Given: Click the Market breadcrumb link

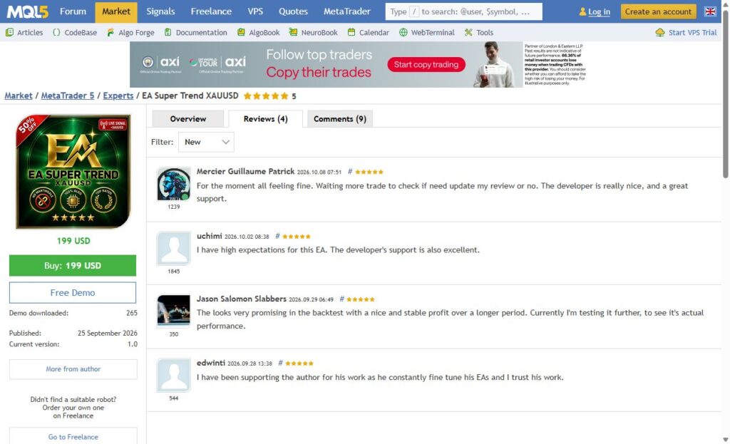Looking at the screenshot, I should point(19,95).
